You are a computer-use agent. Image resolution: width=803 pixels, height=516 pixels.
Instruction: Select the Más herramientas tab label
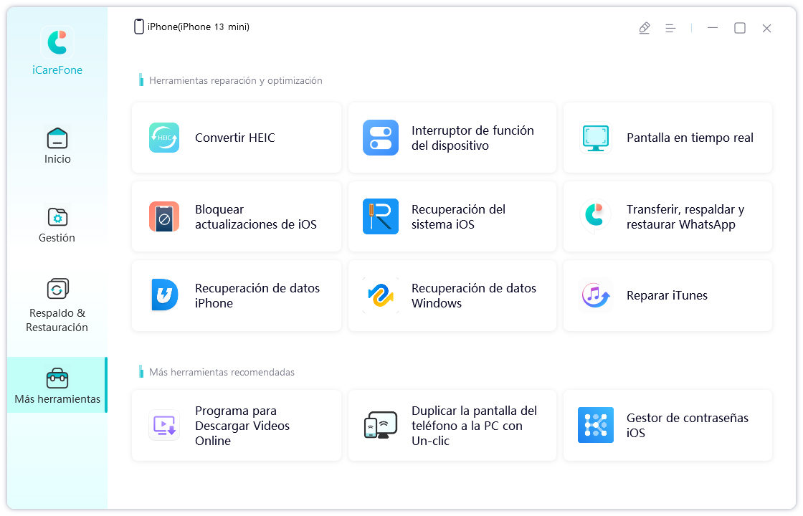[x=57, y=399]
